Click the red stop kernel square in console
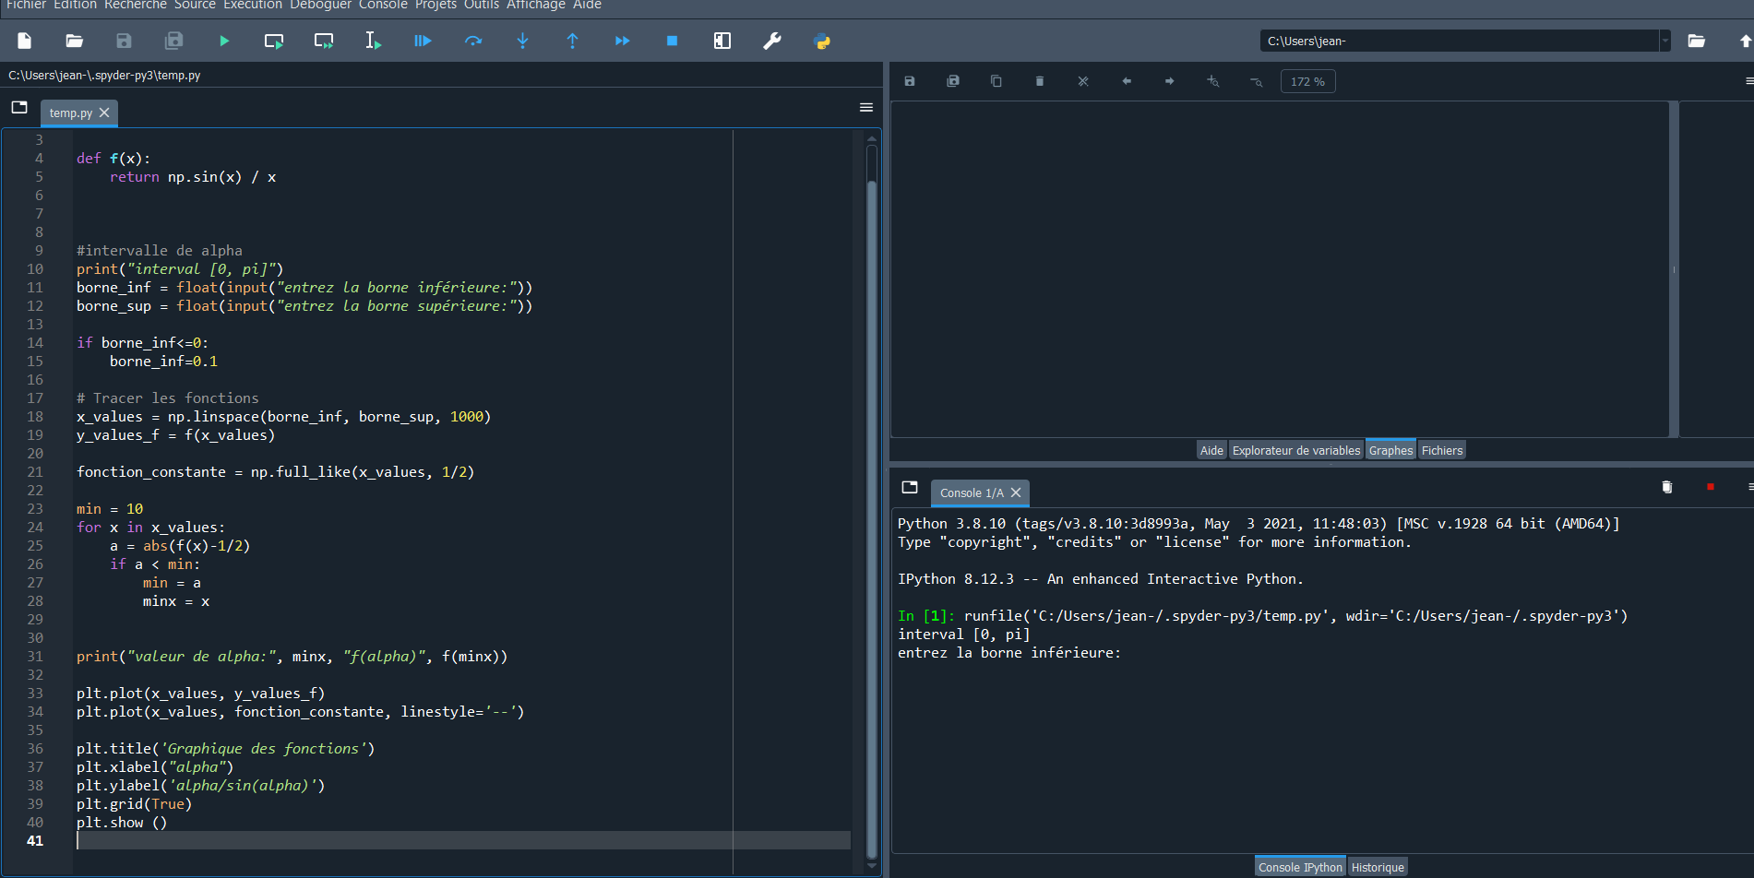The width and height of the screenshot is (1754, 878). coord(1710,487)
